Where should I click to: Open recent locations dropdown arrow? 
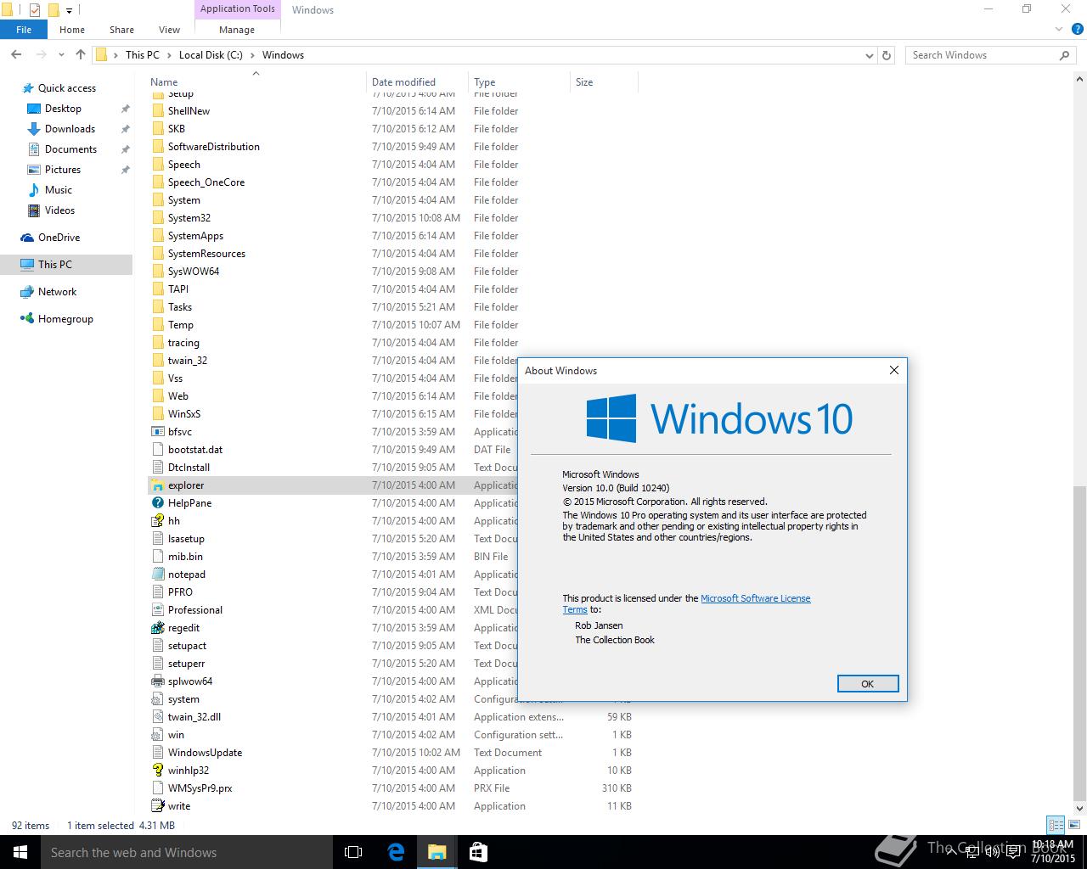point(61,55)
